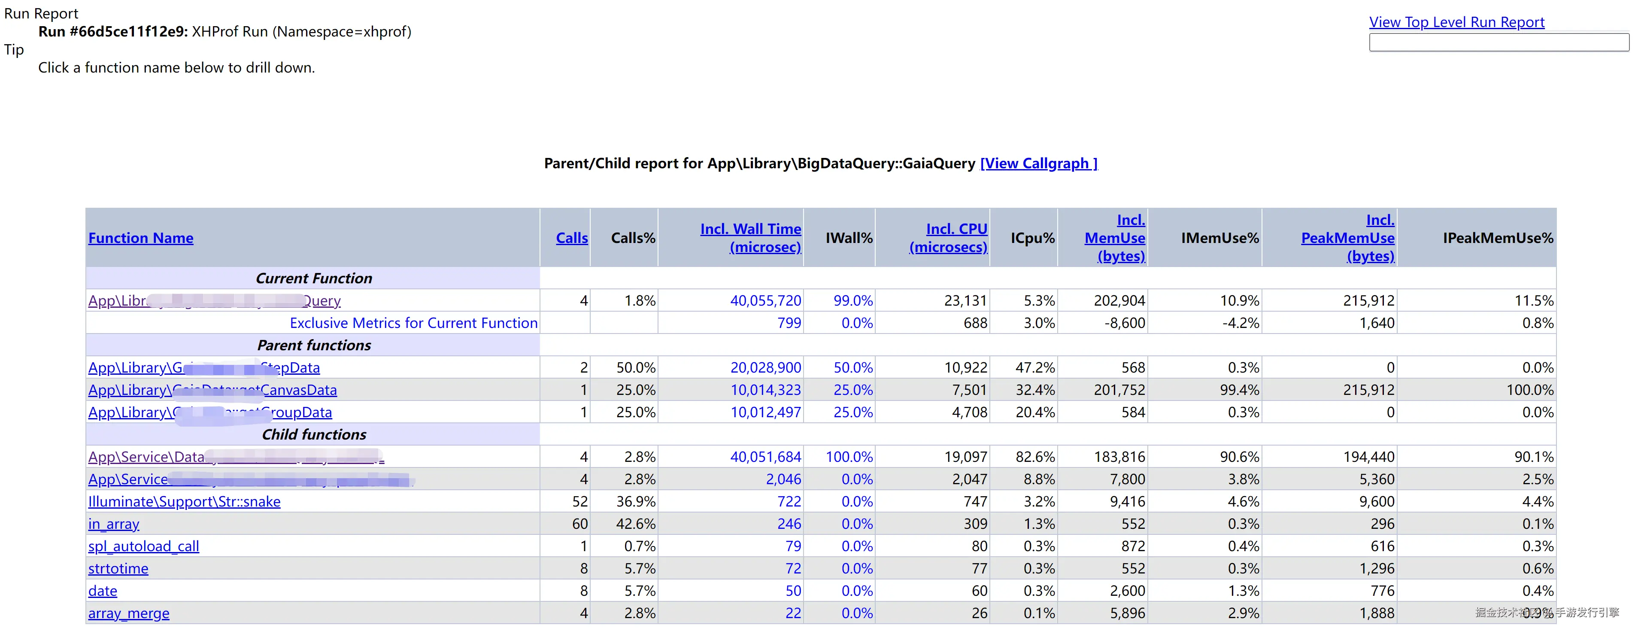Image resolution: width=1635 pixels, height=634 pixels.
Task: Sort table by Calls column
Action: 571,238
